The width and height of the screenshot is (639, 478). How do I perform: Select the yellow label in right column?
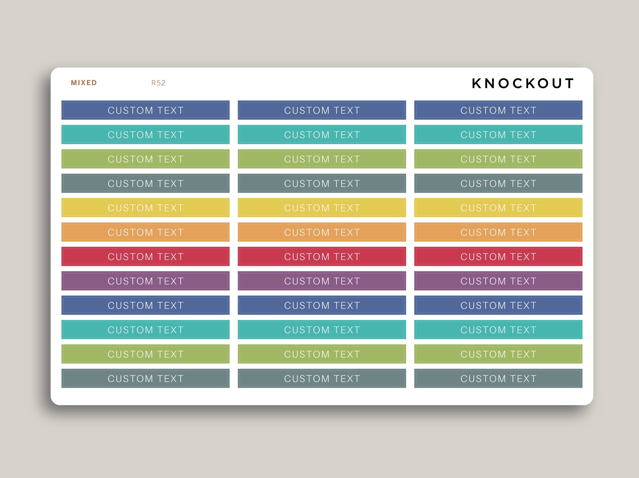tap(498, 208)
